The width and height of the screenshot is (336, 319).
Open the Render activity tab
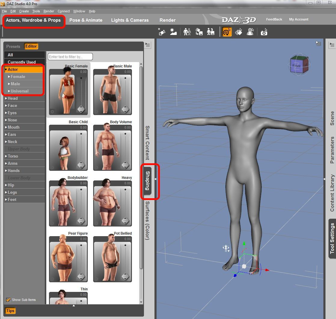[167, 20]
